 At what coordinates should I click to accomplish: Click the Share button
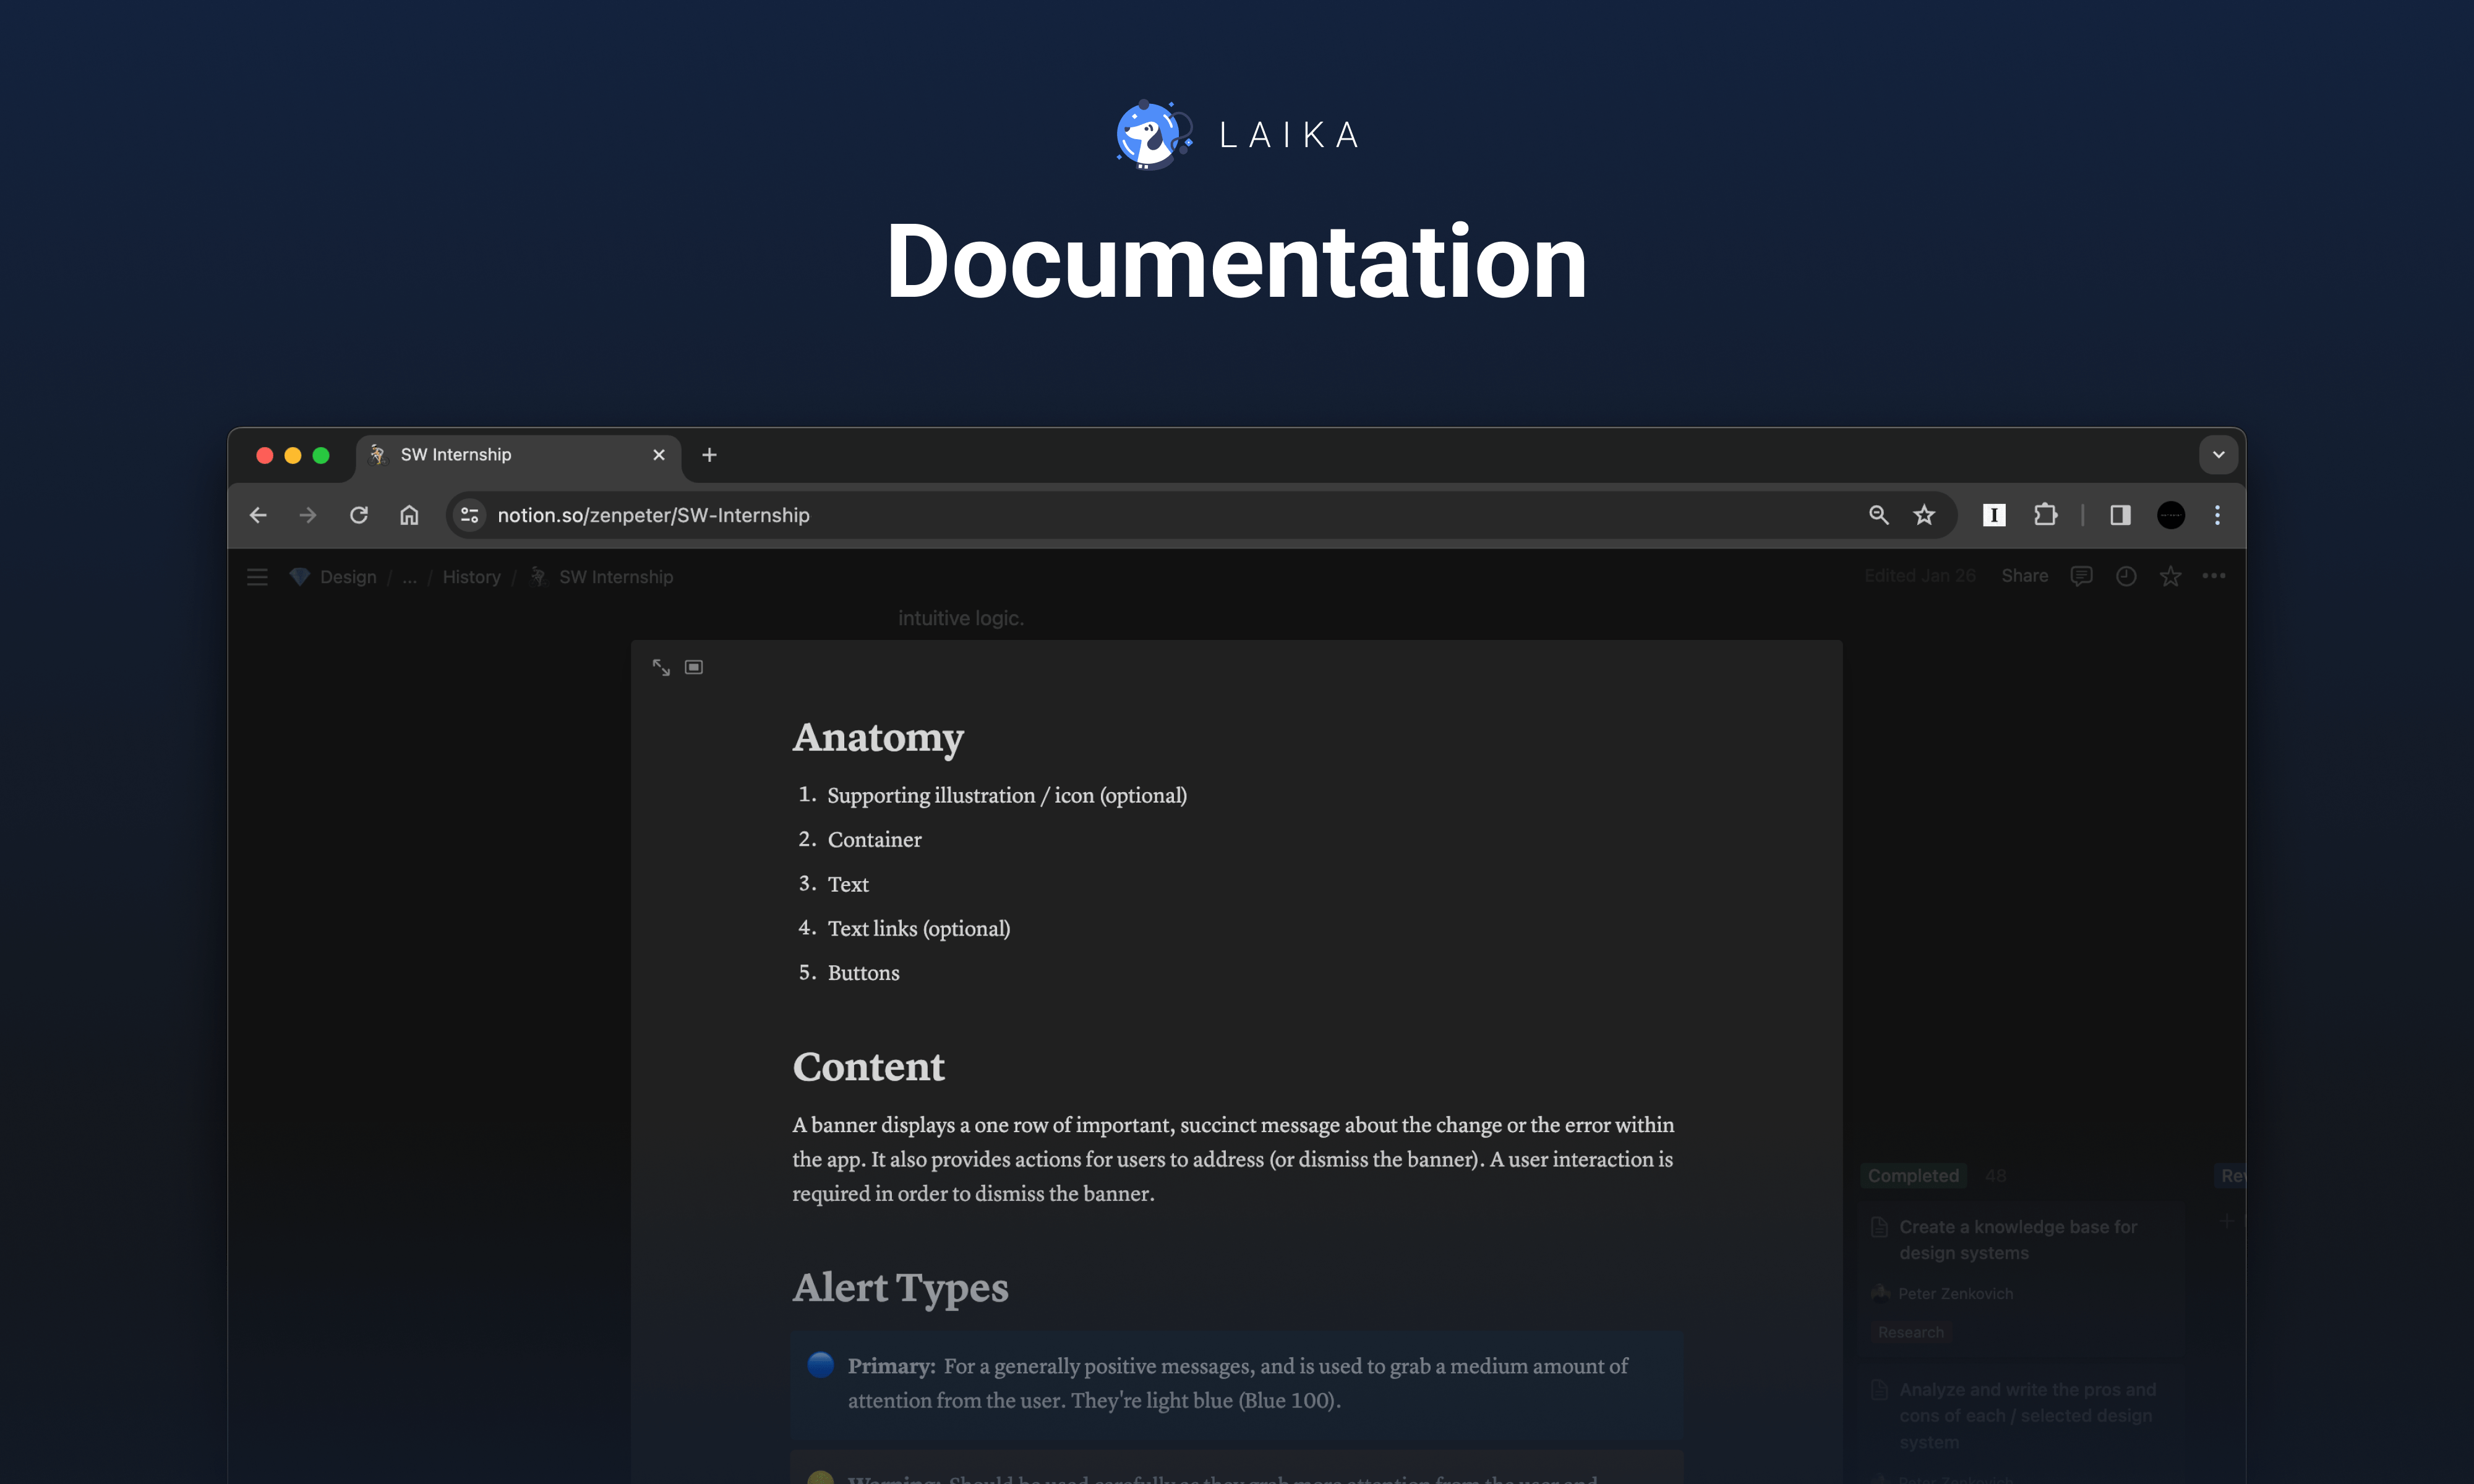pyautogui.click(x=2024, y=576)
